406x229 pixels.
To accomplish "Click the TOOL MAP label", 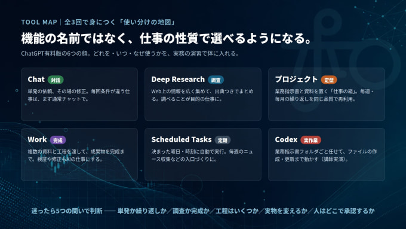I will (x=39, y=22).
